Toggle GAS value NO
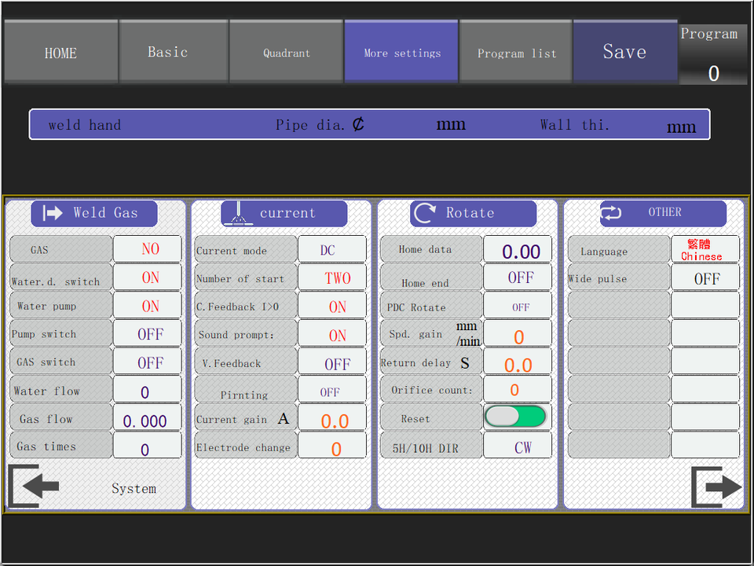 148,249
